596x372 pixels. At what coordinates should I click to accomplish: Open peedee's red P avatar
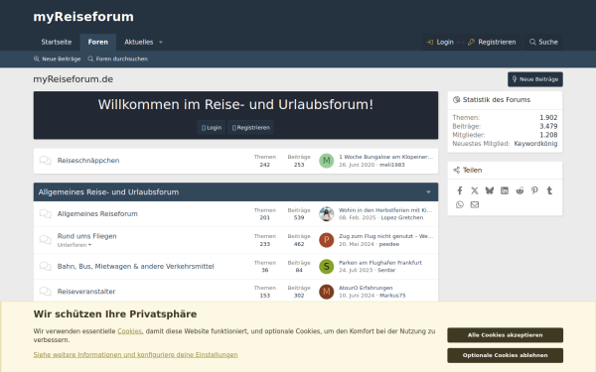point(326,240)
